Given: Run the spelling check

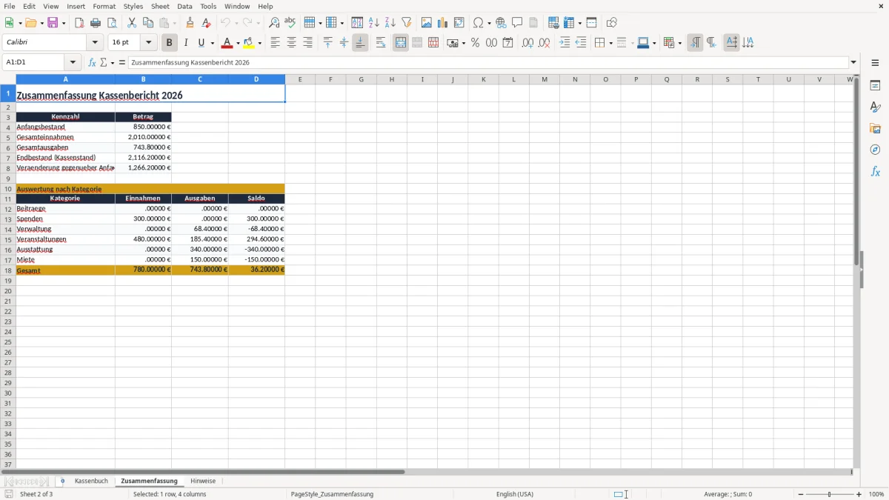Looking at the screenshot, I should click(290, 23).
